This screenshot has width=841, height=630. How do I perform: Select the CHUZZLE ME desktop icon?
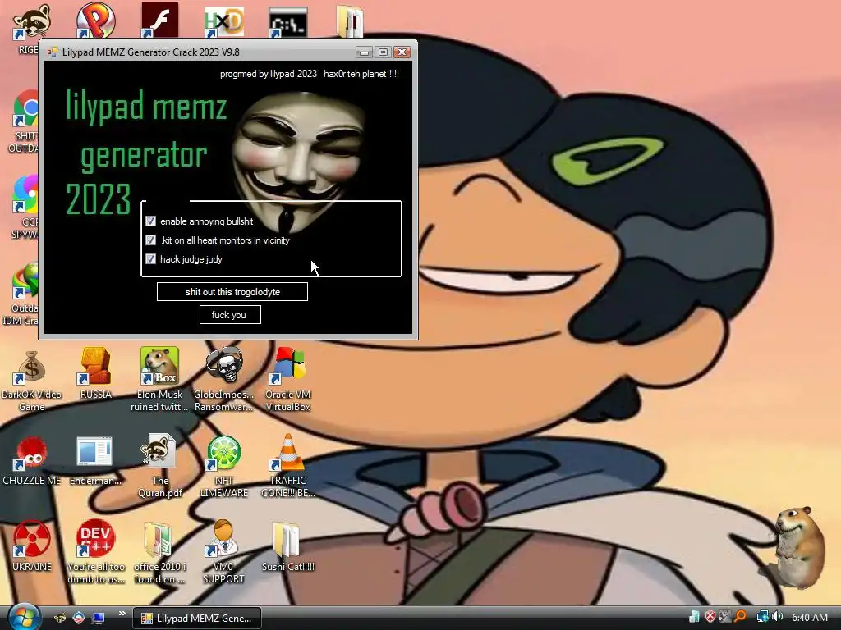click(31, 453)
